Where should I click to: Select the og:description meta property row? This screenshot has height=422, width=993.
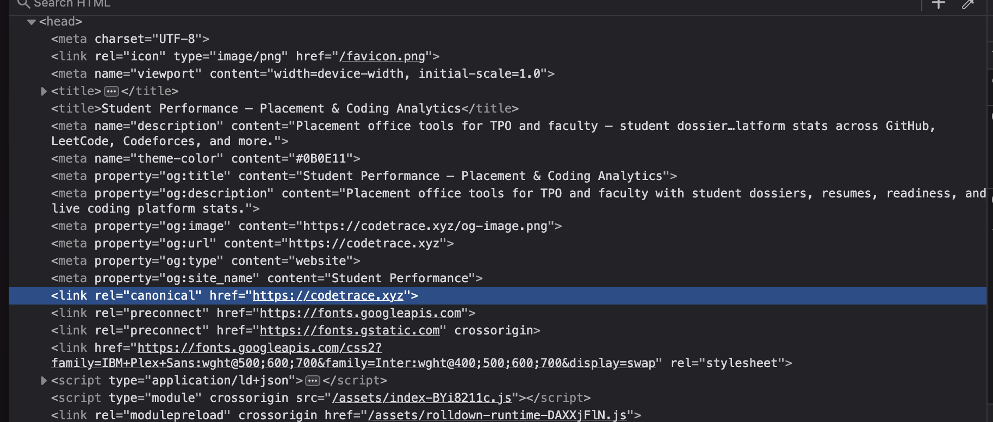518,201
